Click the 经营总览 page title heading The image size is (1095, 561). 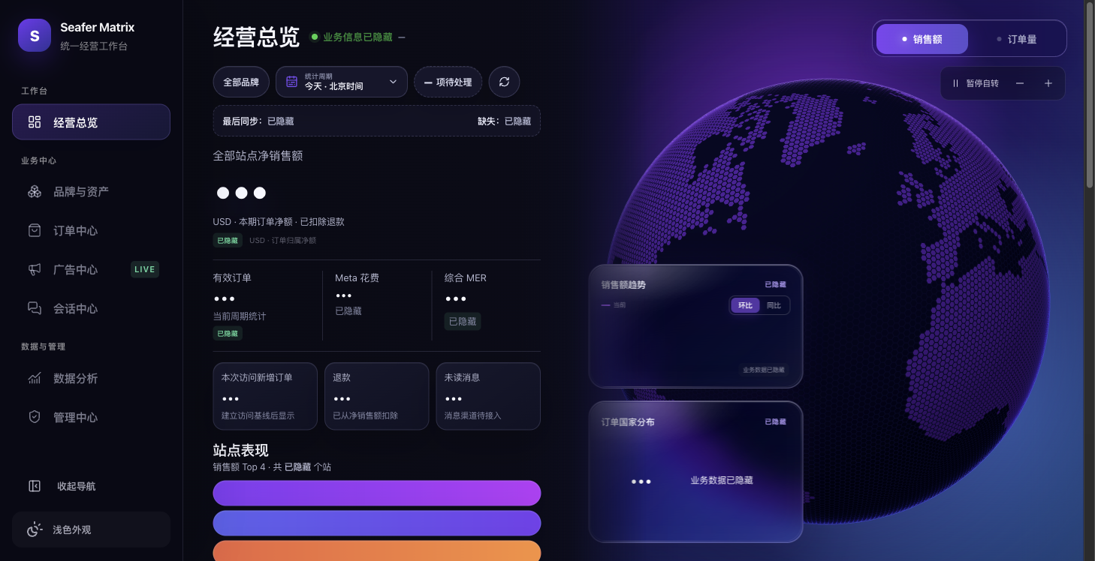tap(256, 37)
